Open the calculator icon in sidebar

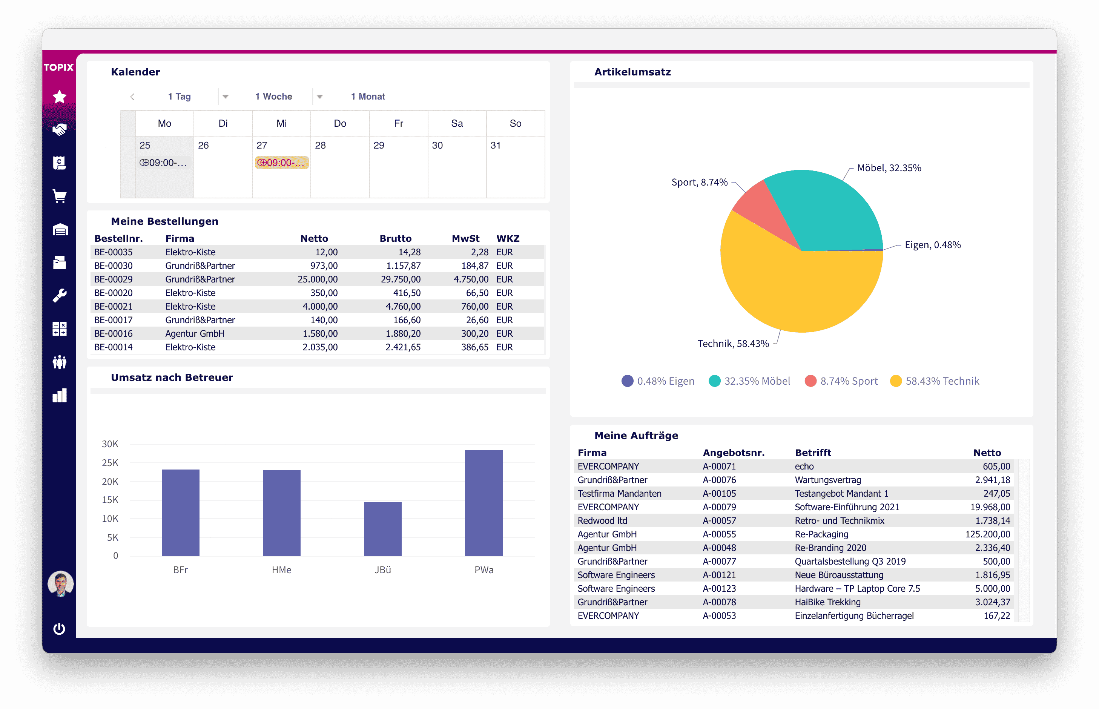[59, 329]
